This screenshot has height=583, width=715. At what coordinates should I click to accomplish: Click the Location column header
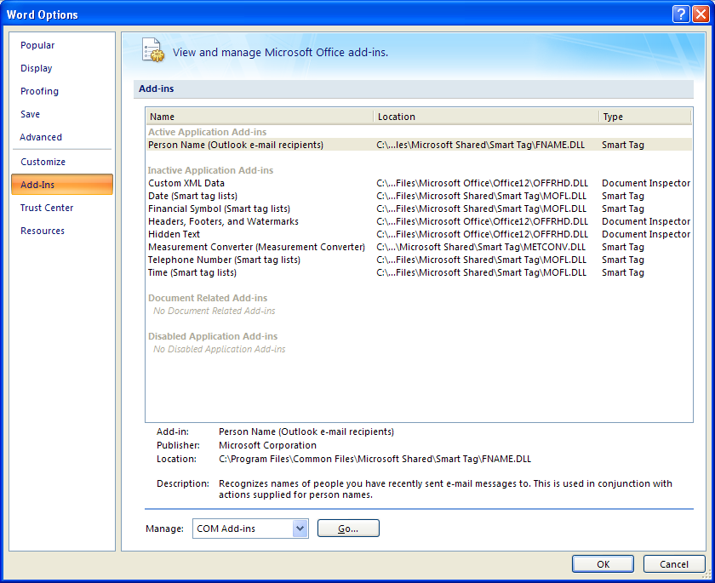point(486,117)
